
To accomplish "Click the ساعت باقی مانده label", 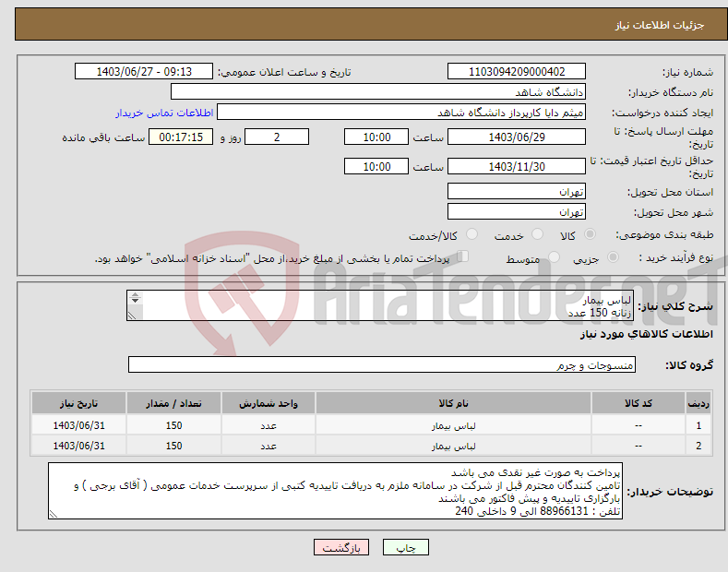I will (103, 137).
